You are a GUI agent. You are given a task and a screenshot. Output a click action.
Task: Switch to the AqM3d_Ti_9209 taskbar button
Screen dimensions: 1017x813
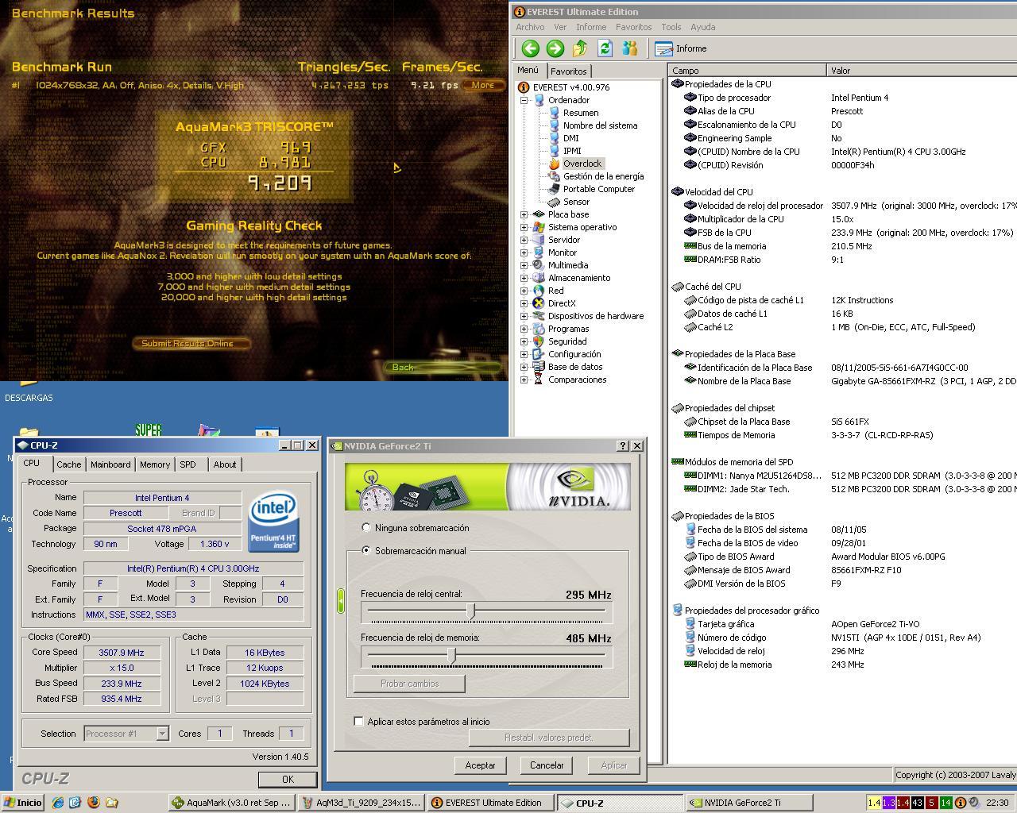(361, 803)
